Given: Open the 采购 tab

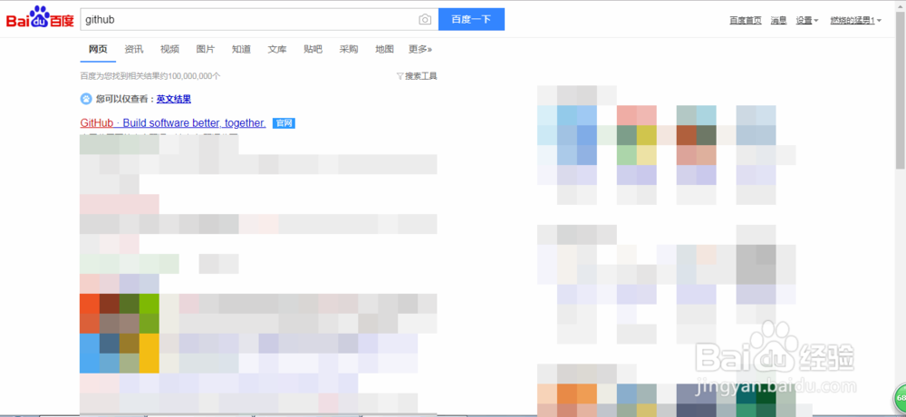Looking at the screenshot, I should pos(349,49).
